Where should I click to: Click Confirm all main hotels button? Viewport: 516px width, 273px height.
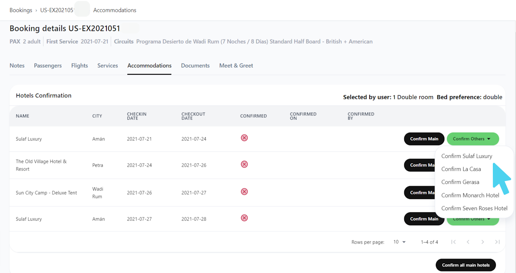(466, 265)
